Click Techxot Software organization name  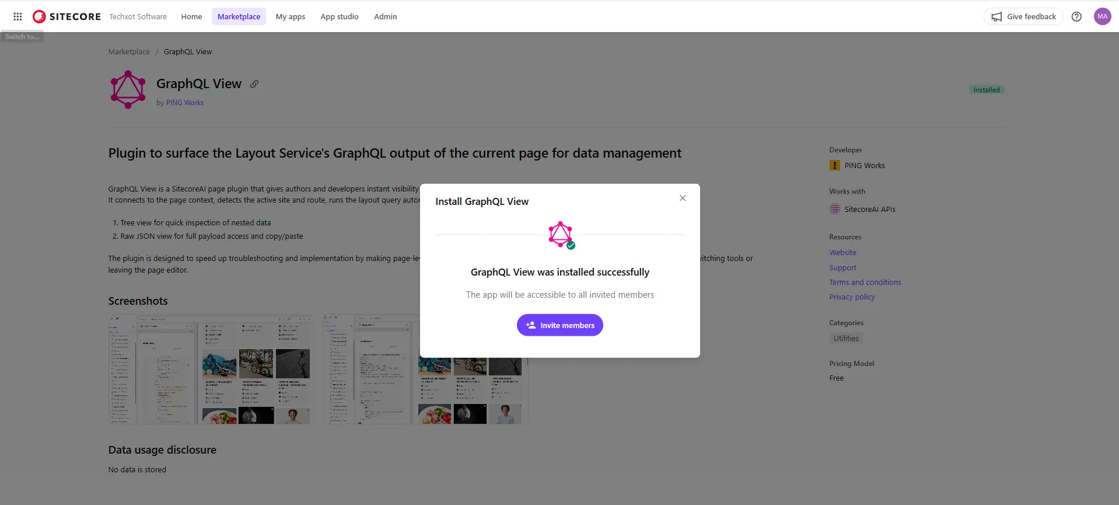point(138,16)
